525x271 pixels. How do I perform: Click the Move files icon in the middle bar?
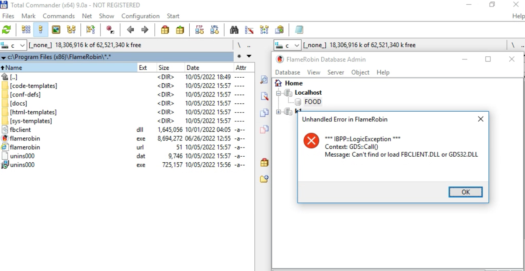264,129
